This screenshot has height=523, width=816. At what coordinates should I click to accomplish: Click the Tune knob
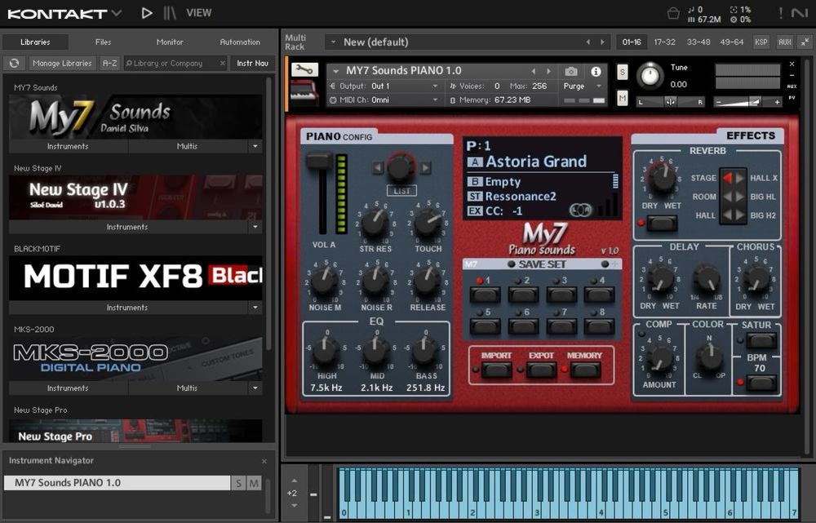[650, 77]
